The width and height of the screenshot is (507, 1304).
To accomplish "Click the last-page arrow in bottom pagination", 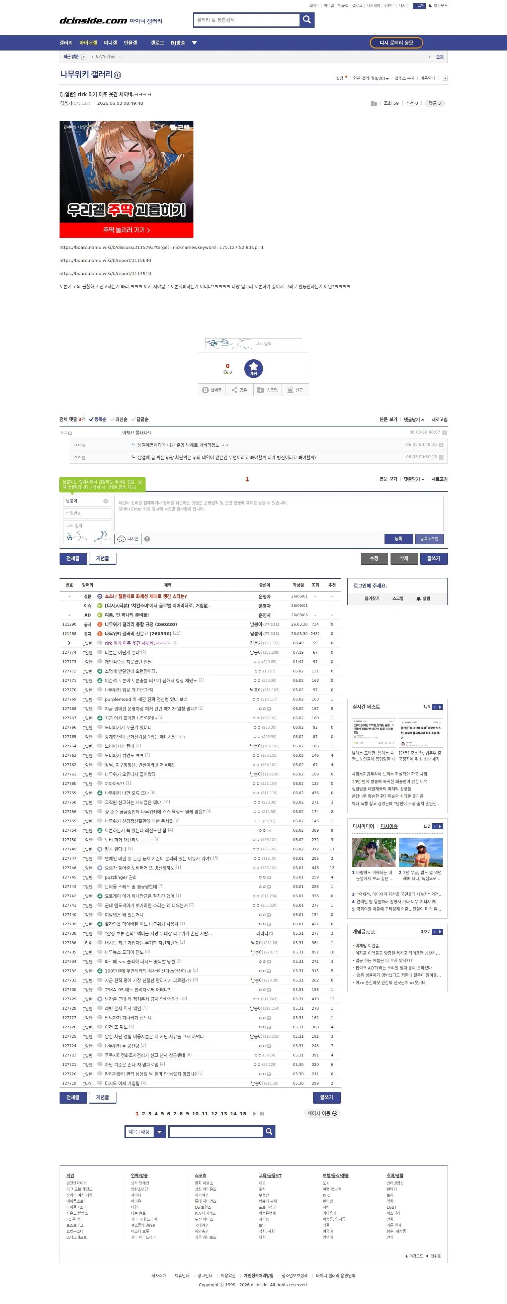I will [x=262, y=1114].
